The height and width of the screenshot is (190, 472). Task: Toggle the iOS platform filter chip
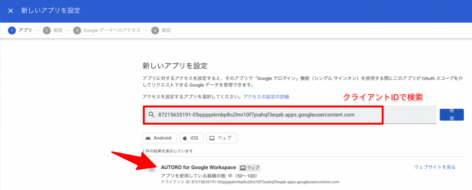(191, 138)
